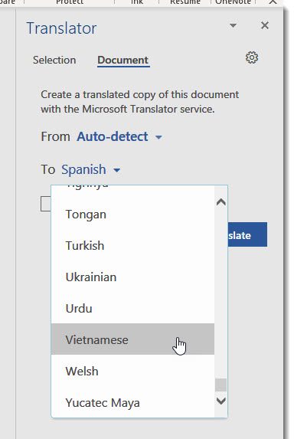294x439 pixels.
Task: Click the Translate button
Action: pos(247,234)
